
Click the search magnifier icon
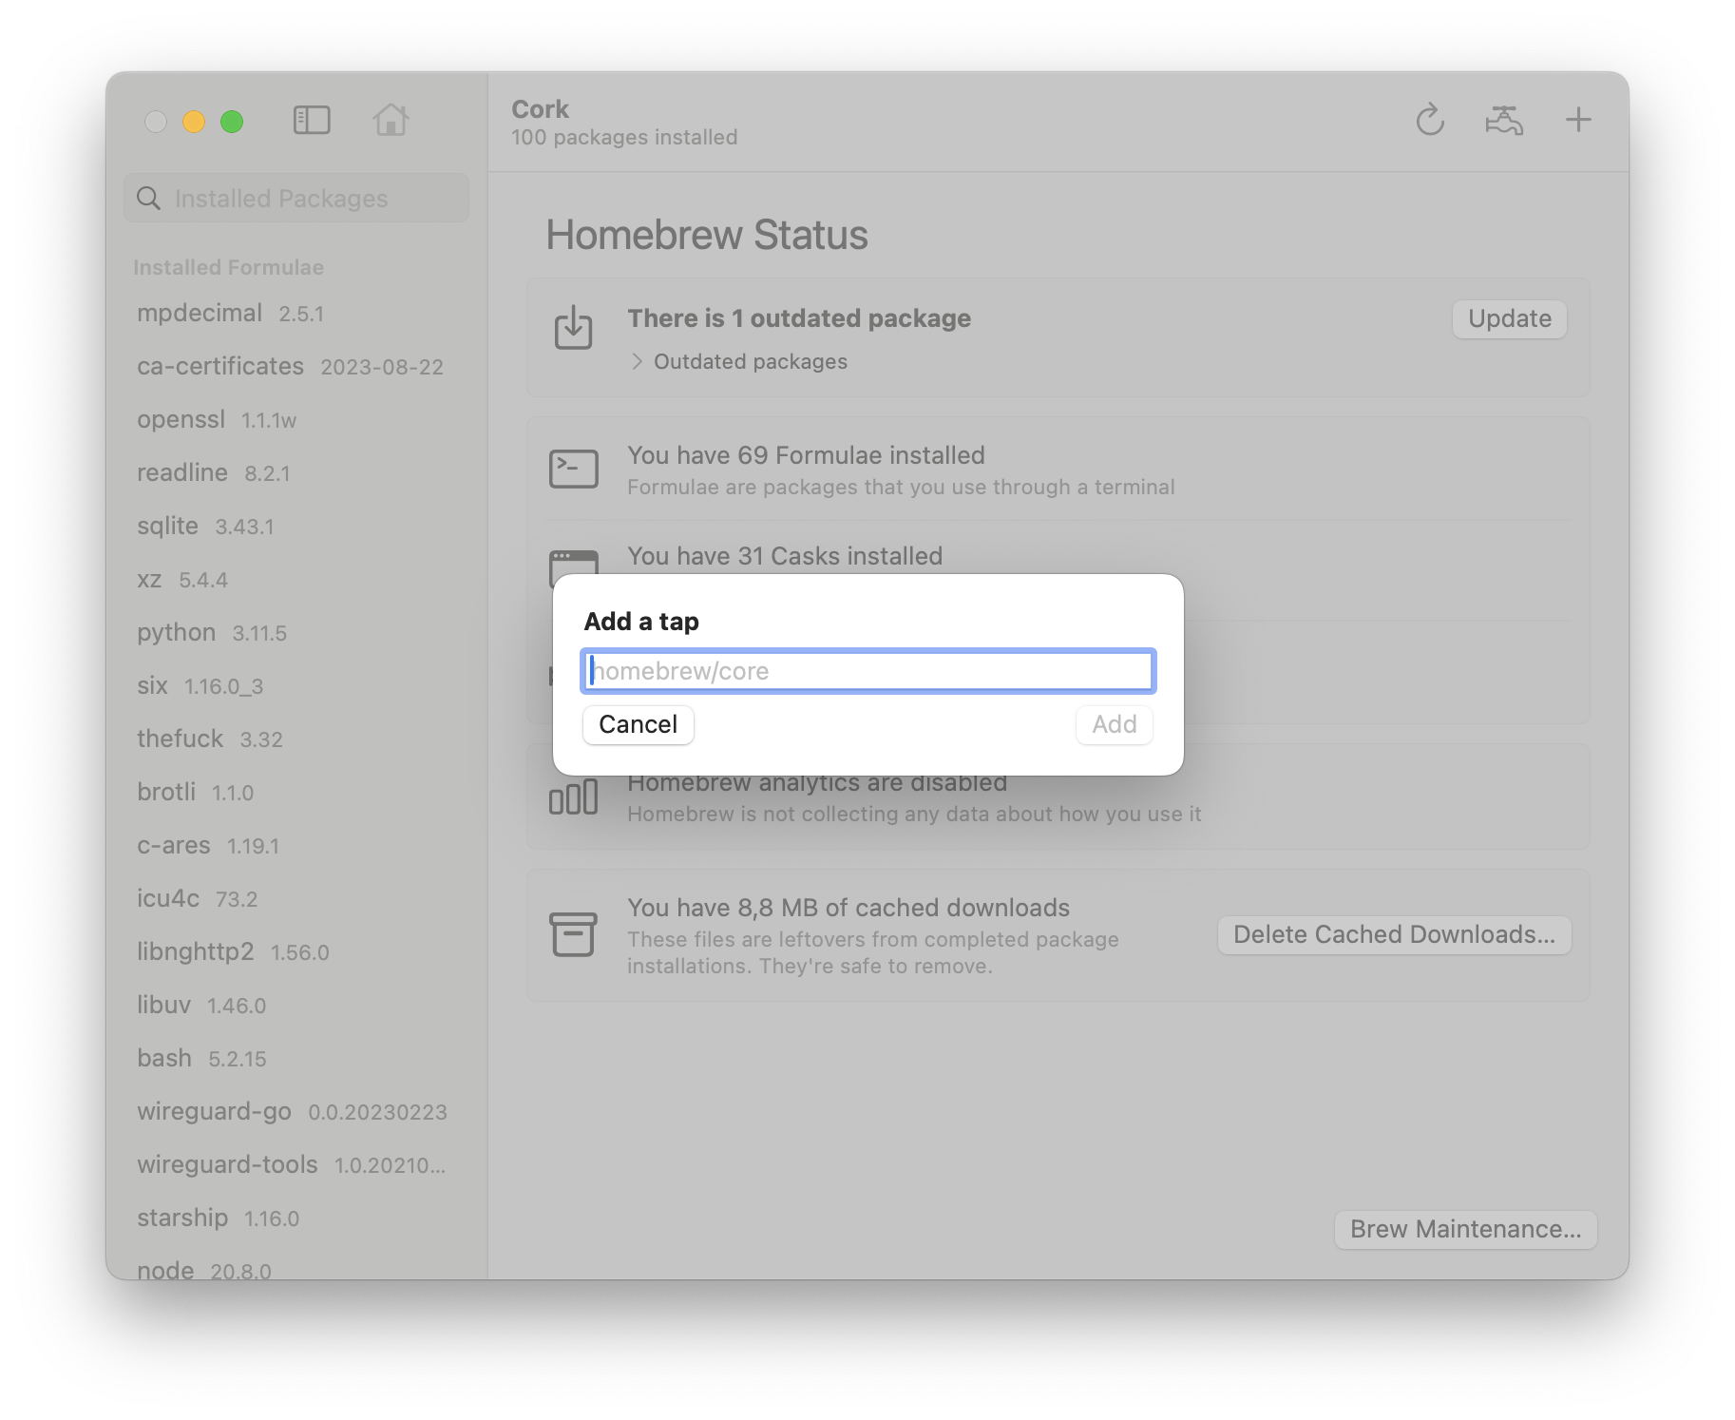148,198
